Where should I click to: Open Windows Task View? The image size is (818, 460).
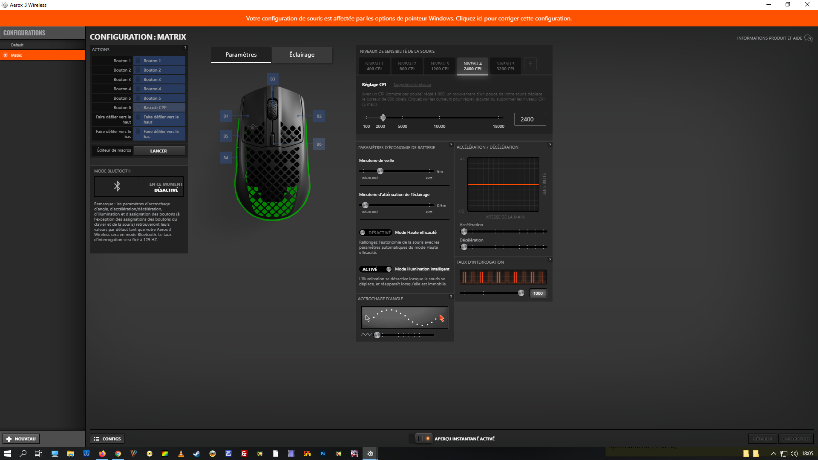38,454
